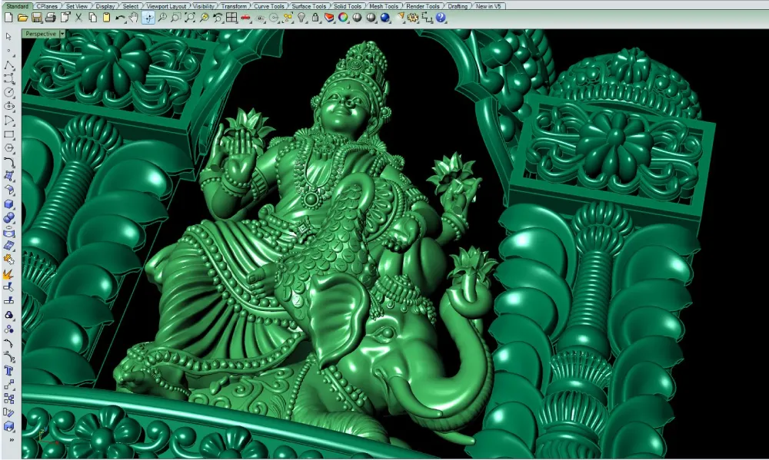Viewport: 769px width, 460px height.
Task: Paste from clipboard icon
Action: (x=106, y=18)
